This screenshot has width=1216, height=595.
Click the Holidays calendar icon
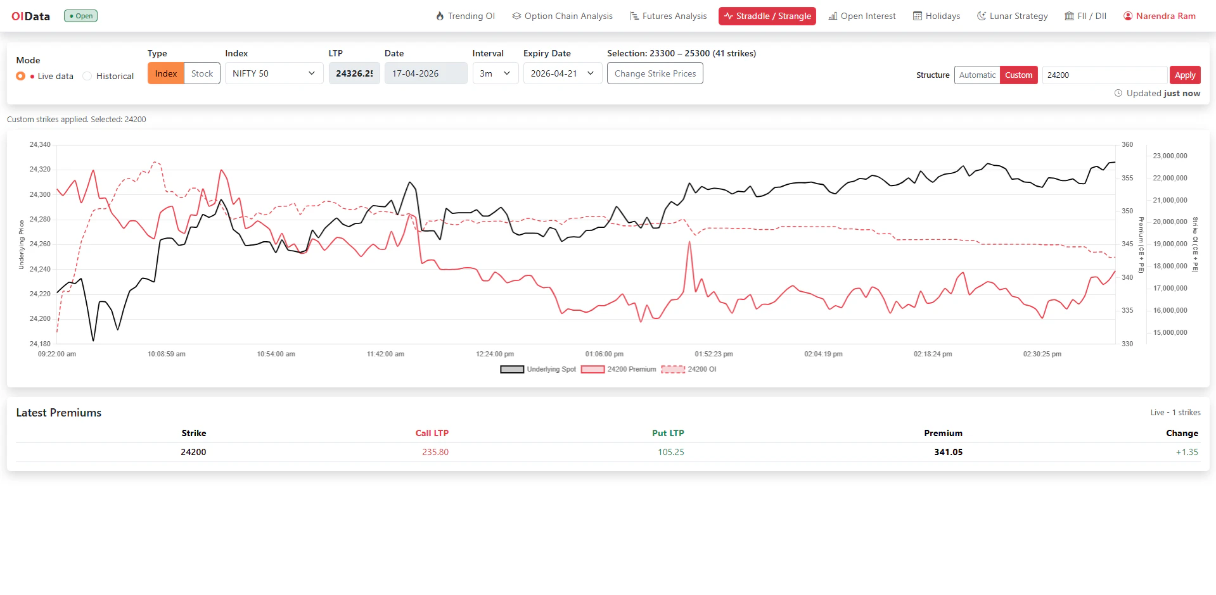point(918,16)
